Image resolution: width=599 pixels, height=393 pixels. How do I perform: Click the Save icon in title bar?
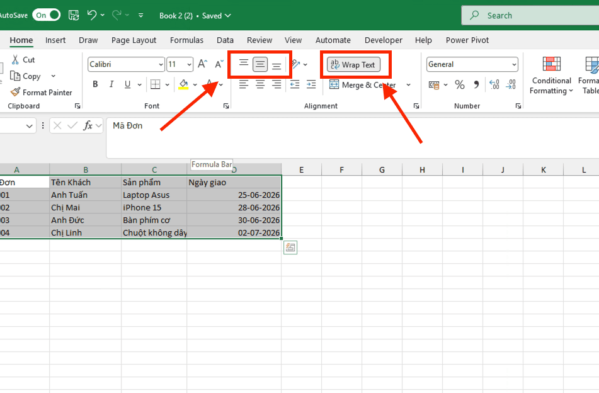click(74, 15)
